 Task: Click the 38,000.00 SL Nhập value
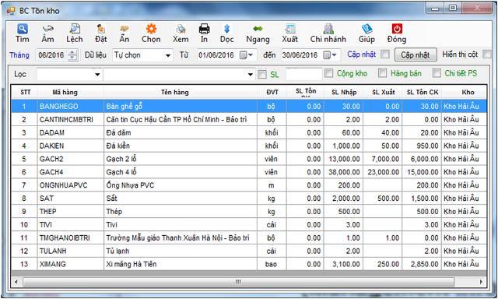point(344,172)
